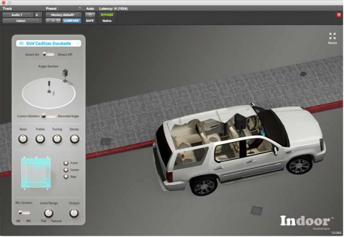Click the small circle icon in Preset header
The height and width of the screenshot is (237, 344).
80,9
